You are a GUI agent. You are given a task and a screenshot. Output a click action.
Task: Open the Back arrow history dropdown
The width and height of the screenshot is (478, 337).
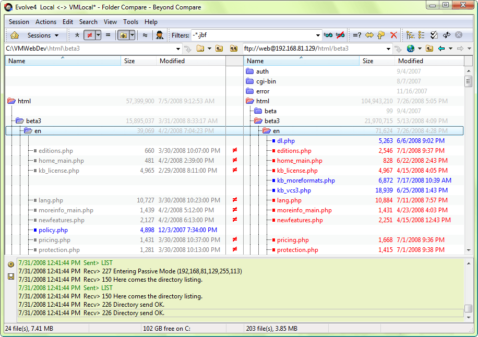coord(450,49)
